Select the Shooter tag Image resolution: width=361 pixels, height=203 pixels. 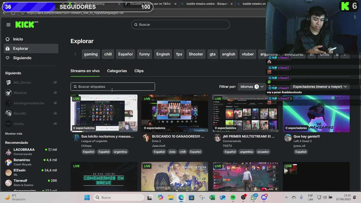click(x=196, y=54)
